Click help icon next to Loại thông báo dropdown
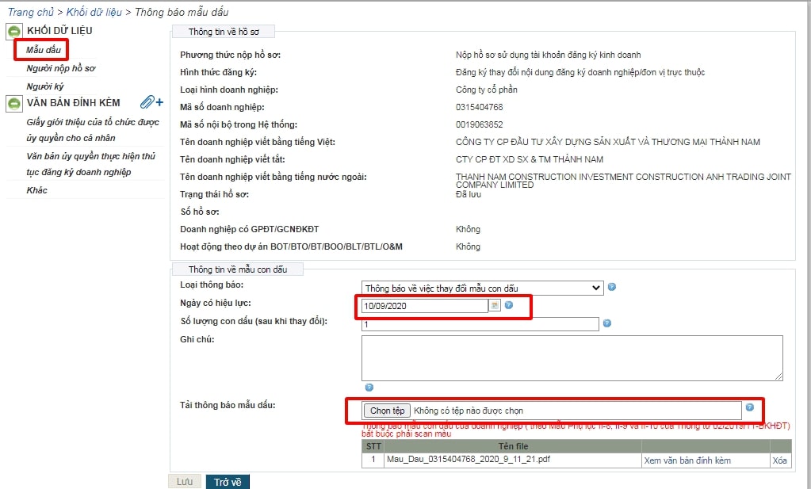This screenshot has height=489, width=811. (x=611, y=288)
